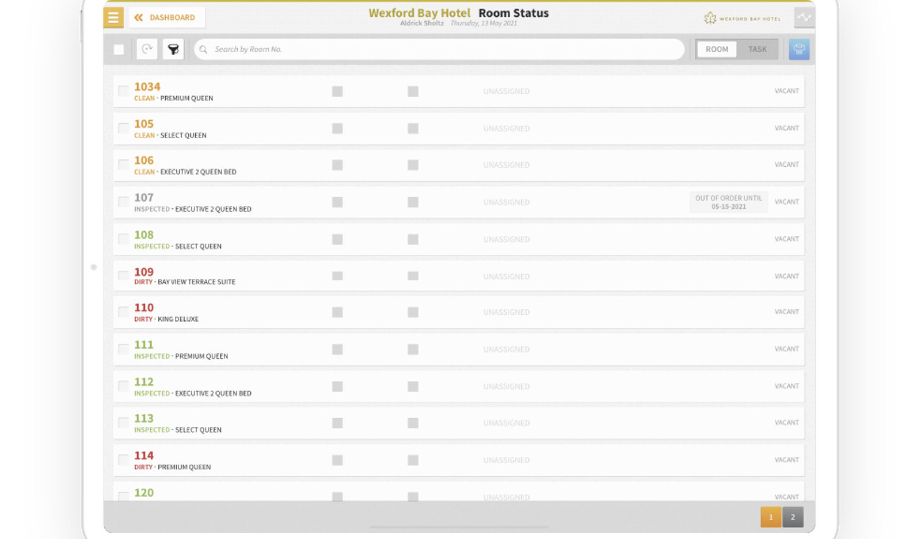Click VACANT in room 113 row
The image size is (921, 539).
[x=786, y=423]
